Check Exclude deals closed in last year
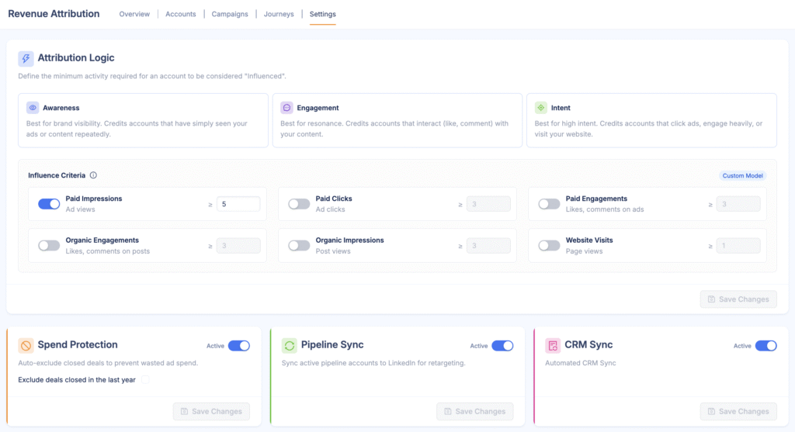 [145, 380]
